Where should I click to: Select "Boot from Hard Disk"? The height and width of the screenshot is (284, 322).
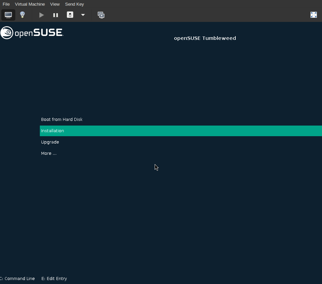tap(61, 119)
